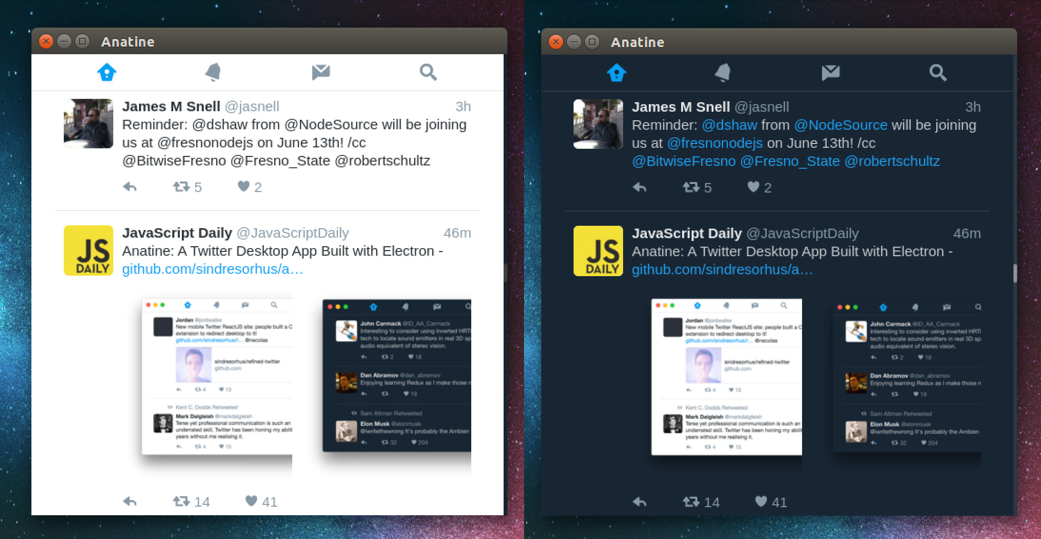
Task: Click James M Snell name, light window
Action: pos(171,106)
